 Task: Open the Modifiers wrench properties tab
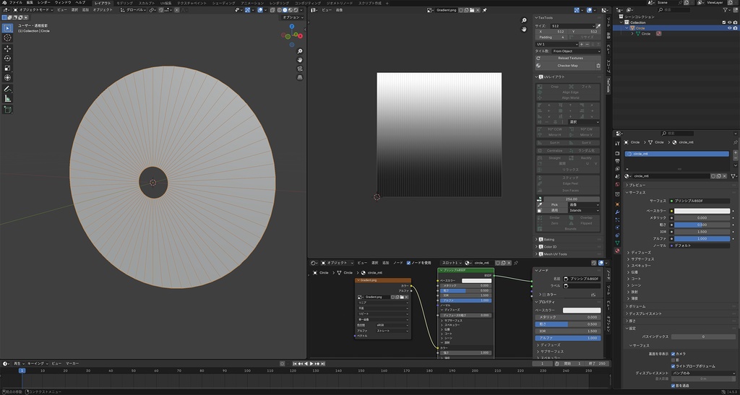617,212
